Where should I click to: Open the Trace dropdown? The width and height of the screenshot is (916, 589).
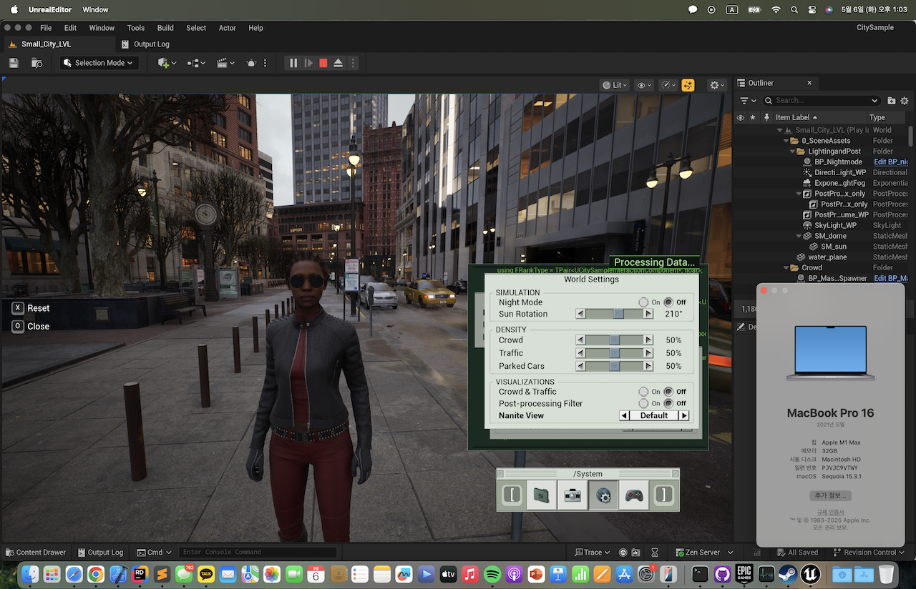[x=593, y=552]
